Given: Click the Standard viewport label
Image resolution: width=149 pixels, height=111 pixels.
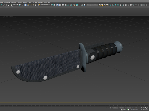Looking at the screenshot, I should tap(6, 17).
